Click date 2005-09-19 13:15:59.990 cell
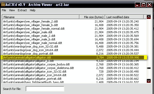Screen dimensions: 154x94 coord(123,57)
